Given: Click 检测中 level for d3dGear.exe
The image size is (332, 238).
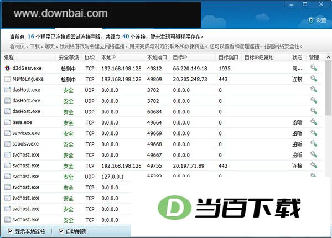Looking at the screenshot, I should (x=68, y=69).
